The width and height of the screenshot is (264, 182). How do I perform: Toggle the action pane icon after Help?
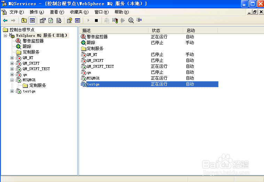point(78,20)
